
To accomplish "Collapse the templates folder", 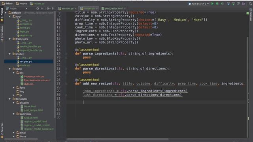I will [9, 99].
